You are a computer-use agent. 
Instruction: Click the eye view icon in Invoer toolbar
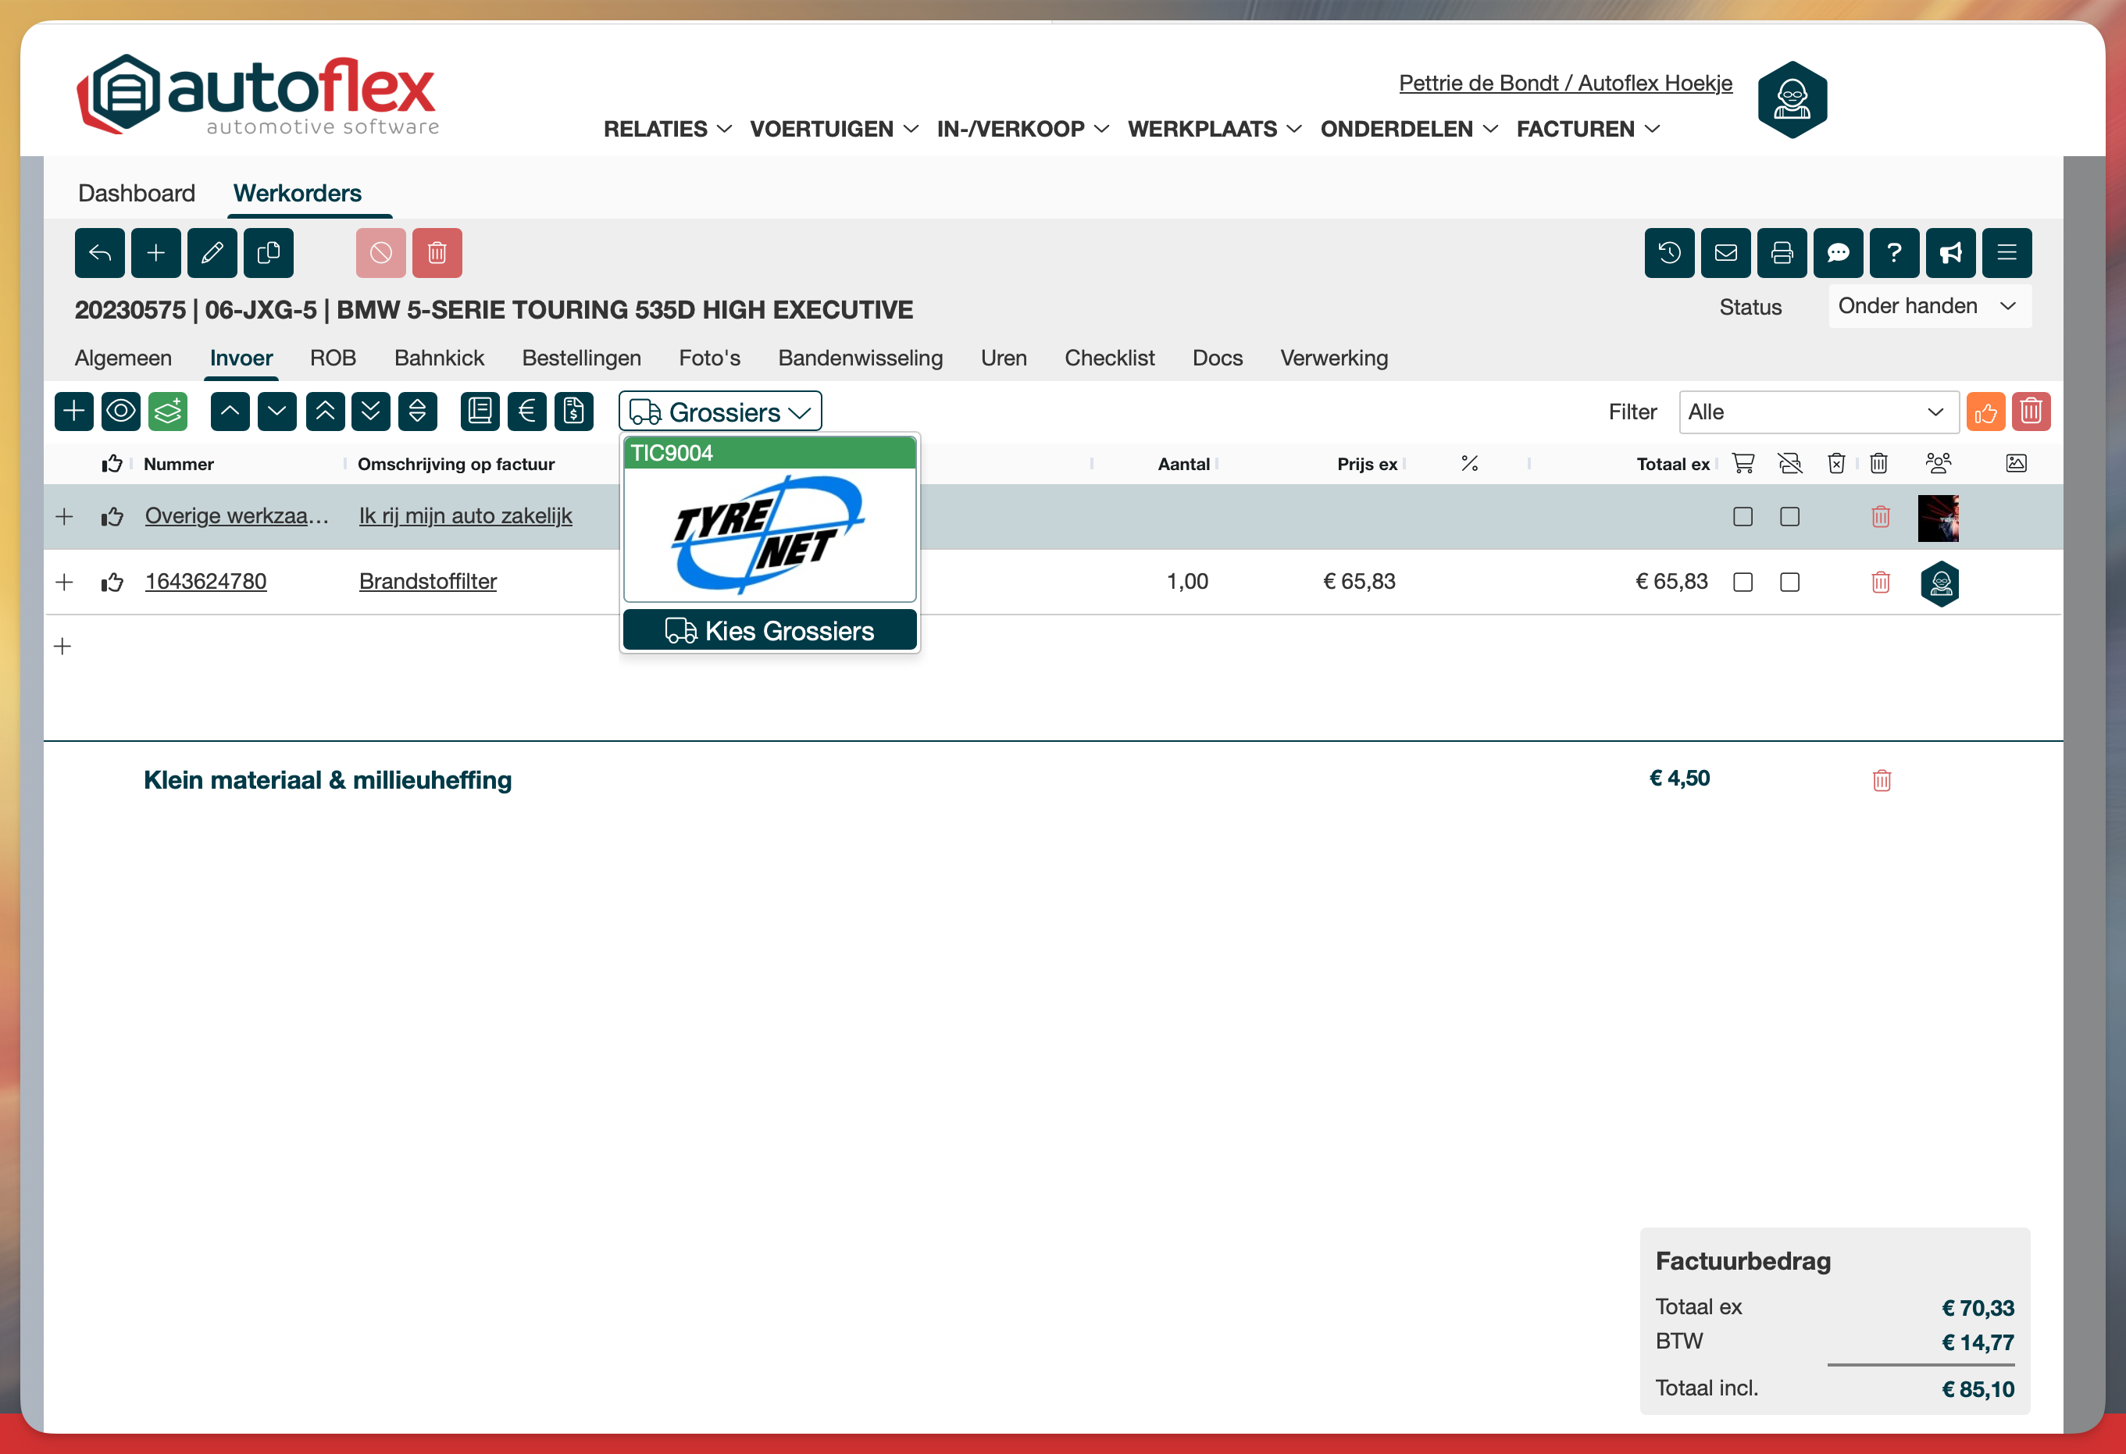[x=121, y=412]
